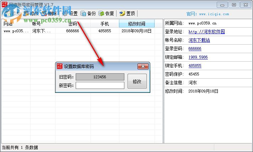This screenshot has height=152, width=253.
Task: Click bound phone link 485855
Action: click(x=195, y=66)
